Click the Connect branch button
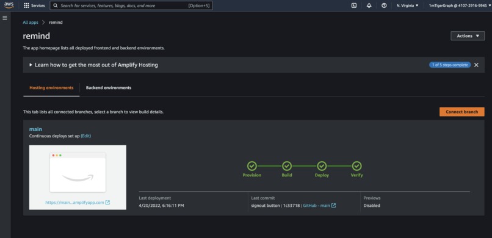The width and height of the screenshot is (492, 238). tap(462, 112)
